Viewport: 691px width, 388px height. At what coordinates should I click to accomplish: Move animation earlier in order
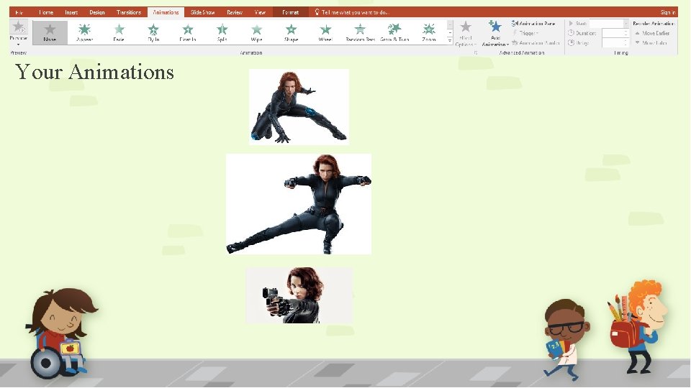click(652, 33)
